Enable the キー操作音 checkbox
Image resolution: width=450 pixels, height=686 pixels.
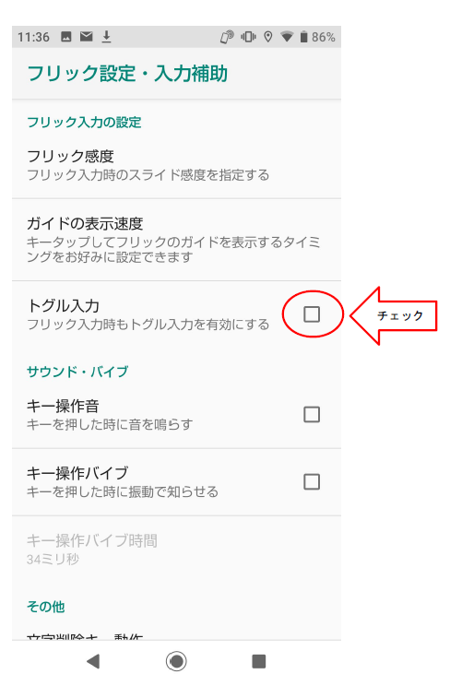click(312, 414)
